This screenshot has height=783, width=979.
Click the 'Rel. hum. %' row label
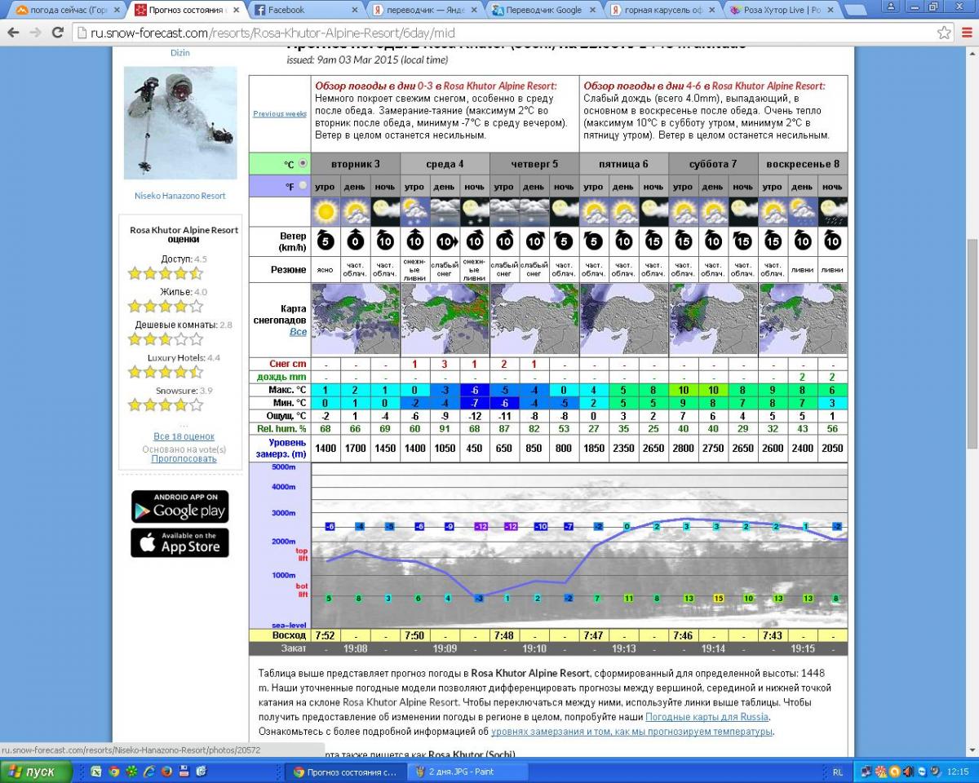point(280,429)
